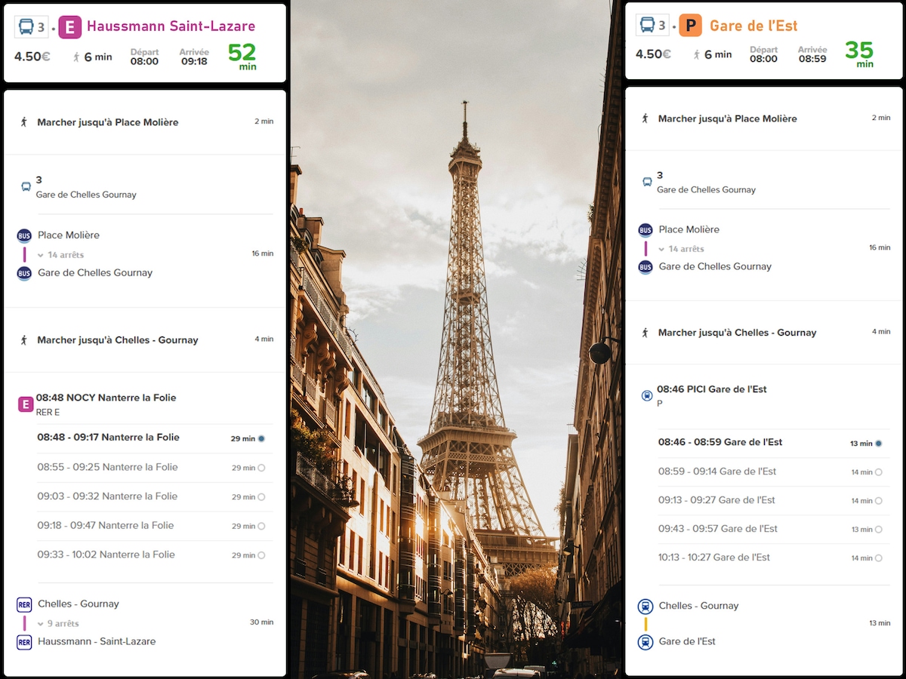Click train icon beside 08:46 PICI Gare de l'Est

click(x=646, y=395)
